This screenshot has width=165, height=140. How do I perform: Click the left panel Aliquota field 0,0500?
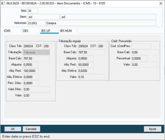(31, 64)
